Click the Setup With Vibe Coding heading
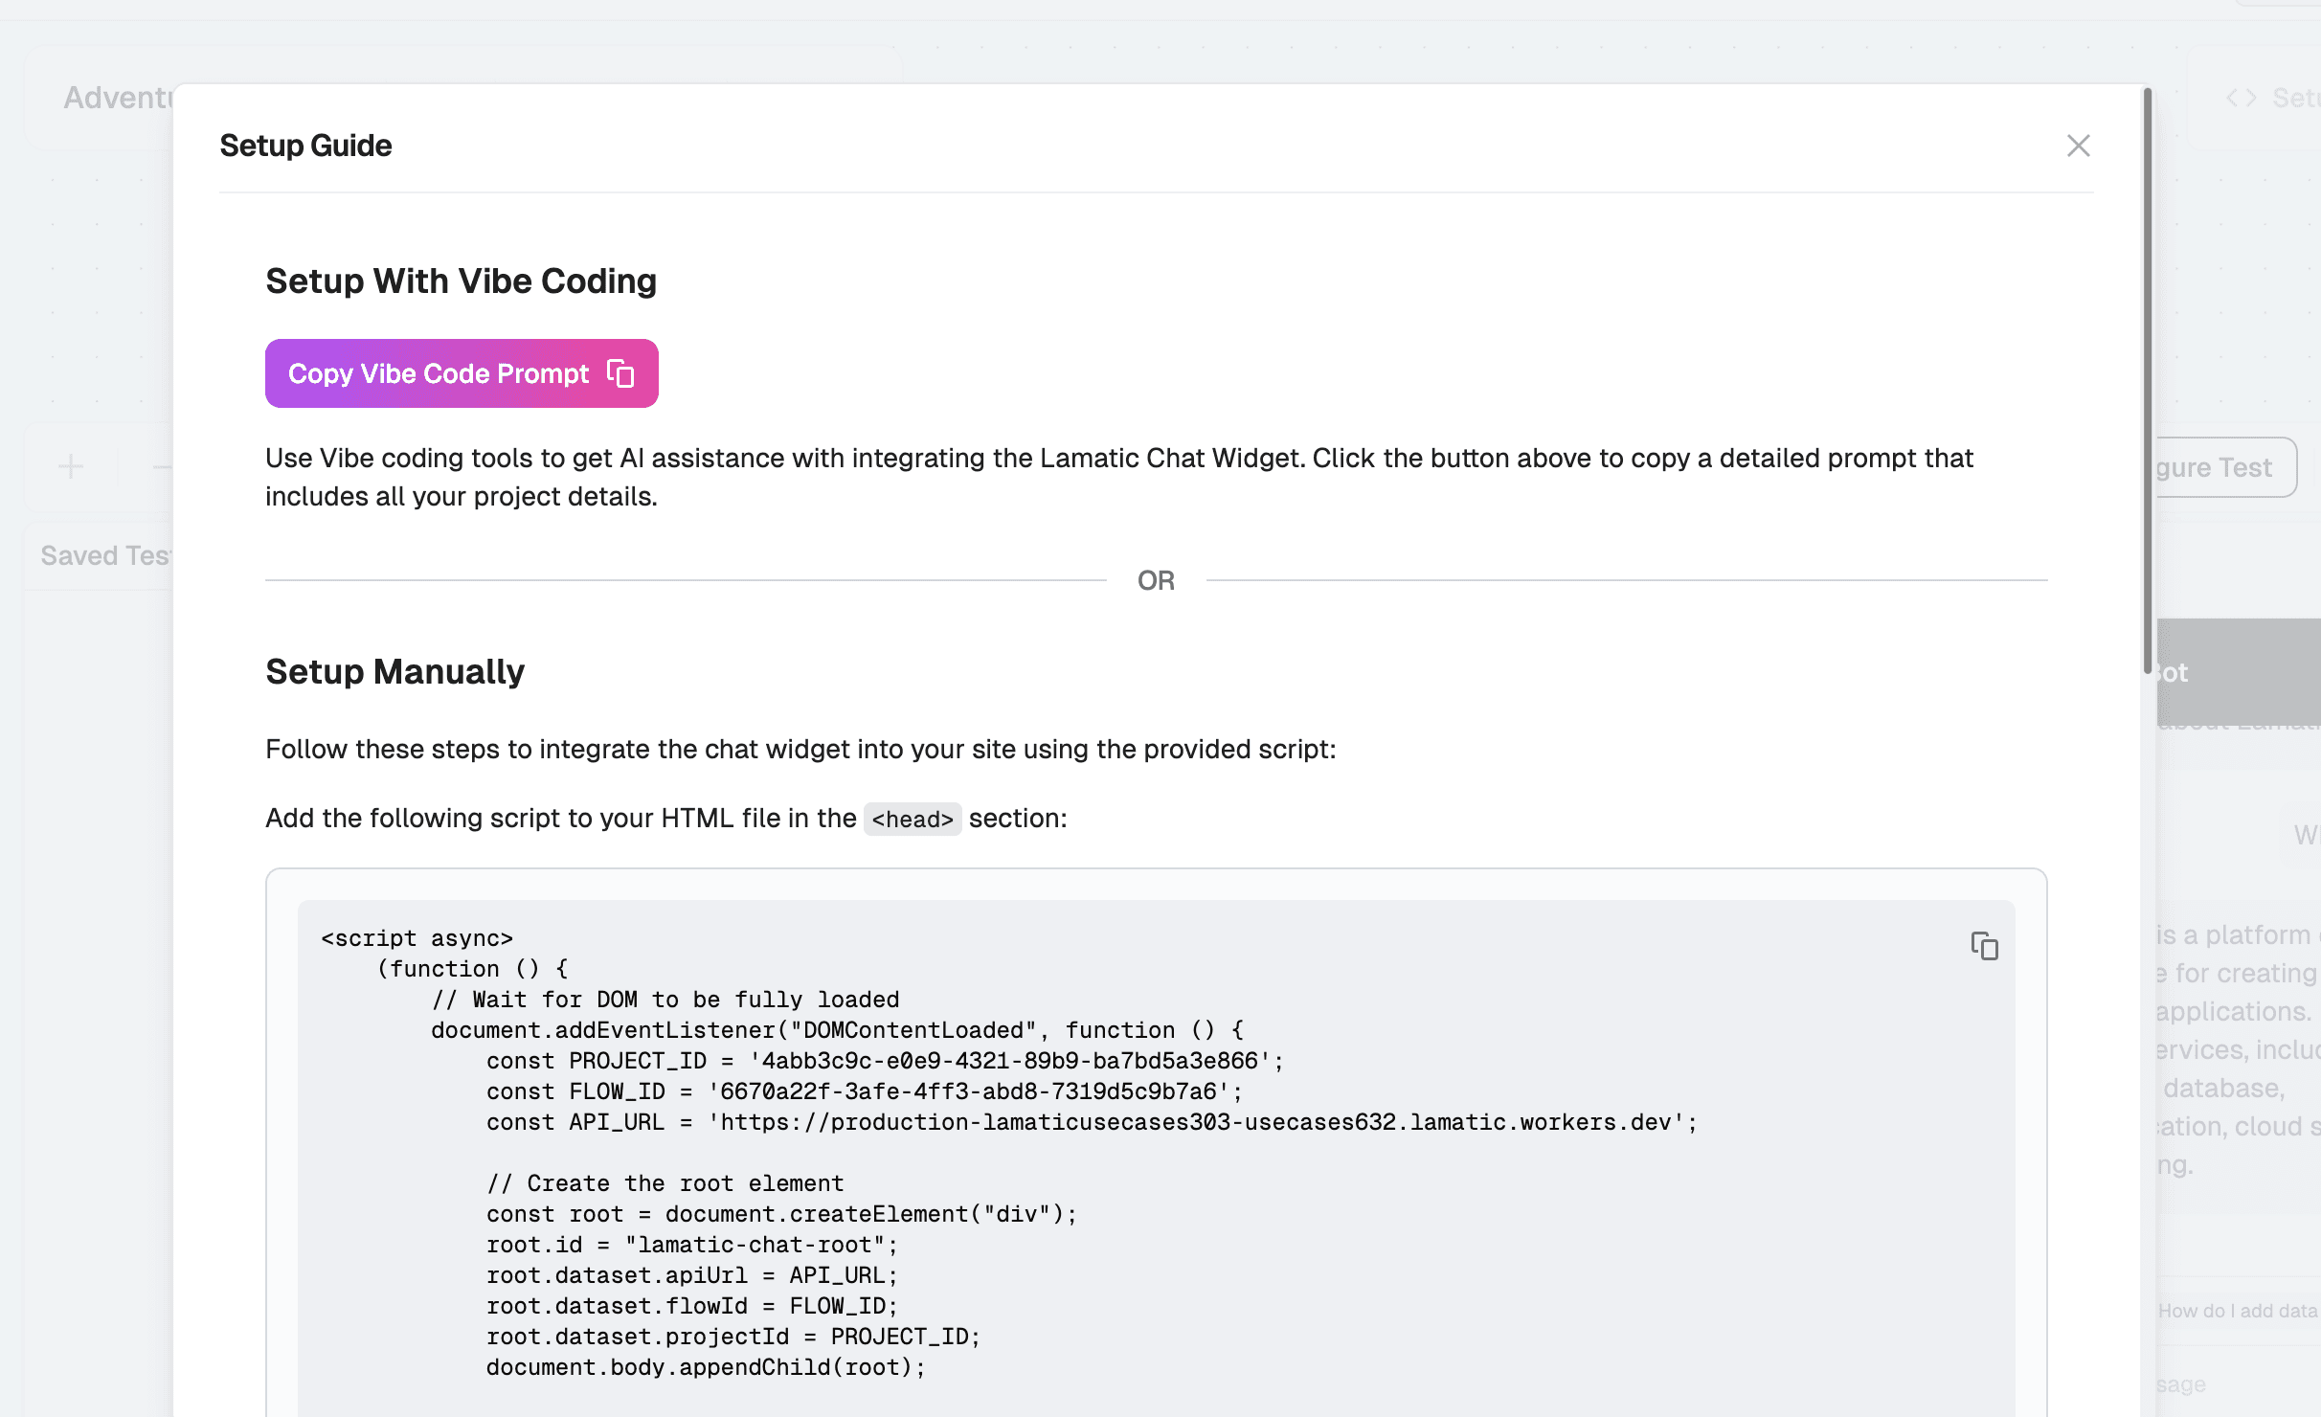The image size is (2321, 1417). (461, 281)
